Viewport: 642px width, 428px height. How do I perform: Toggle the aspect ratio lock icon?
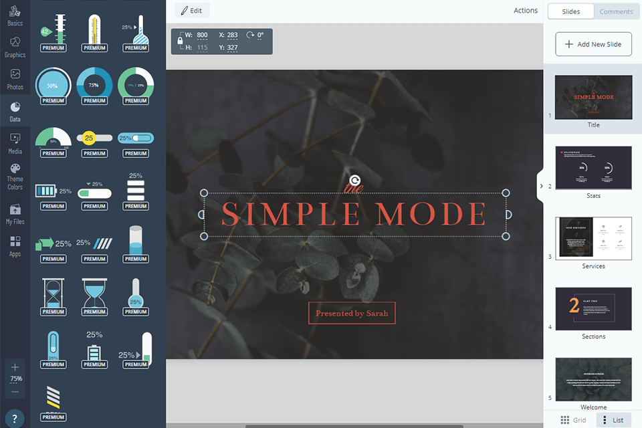coord(180,41)
